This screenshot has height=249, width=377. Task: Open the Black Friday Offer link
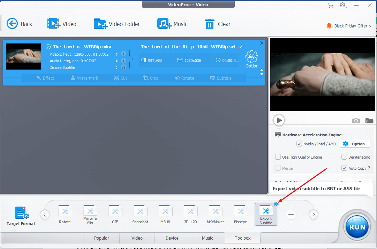point(353,26)
